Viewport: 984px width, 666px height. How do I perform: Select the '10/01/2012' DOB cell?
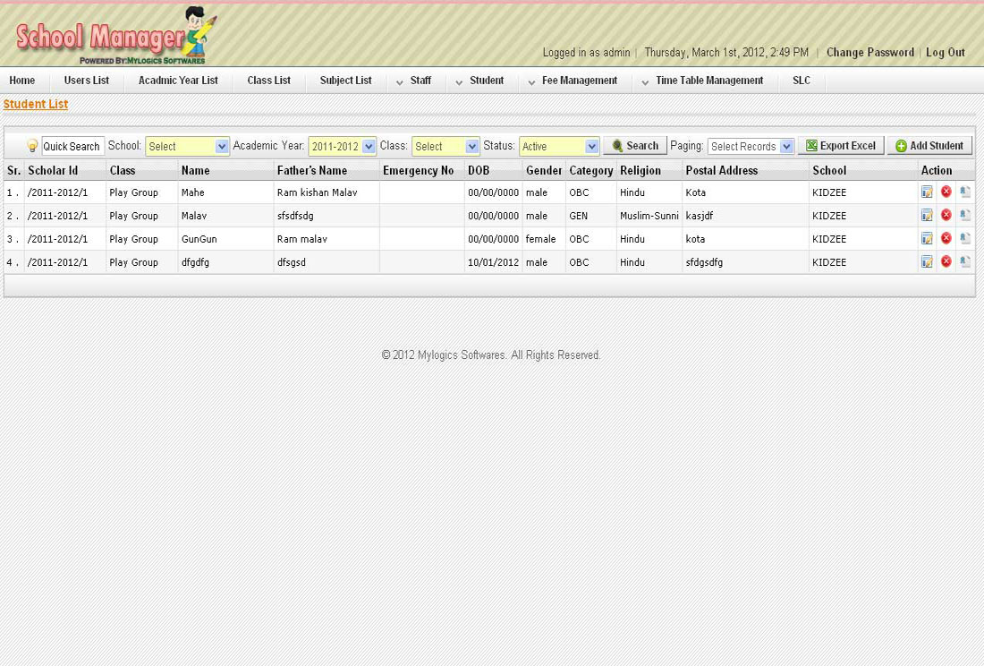tap(493, 262)
